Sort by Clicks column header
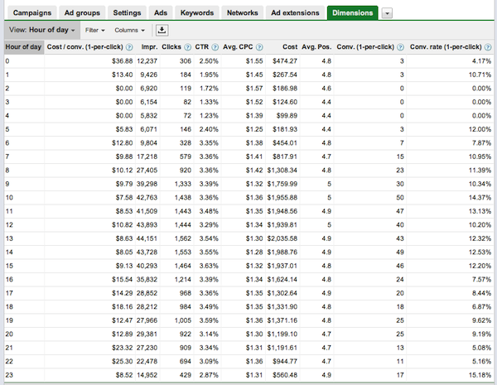497x385 pixels. [x=171, y=47]
